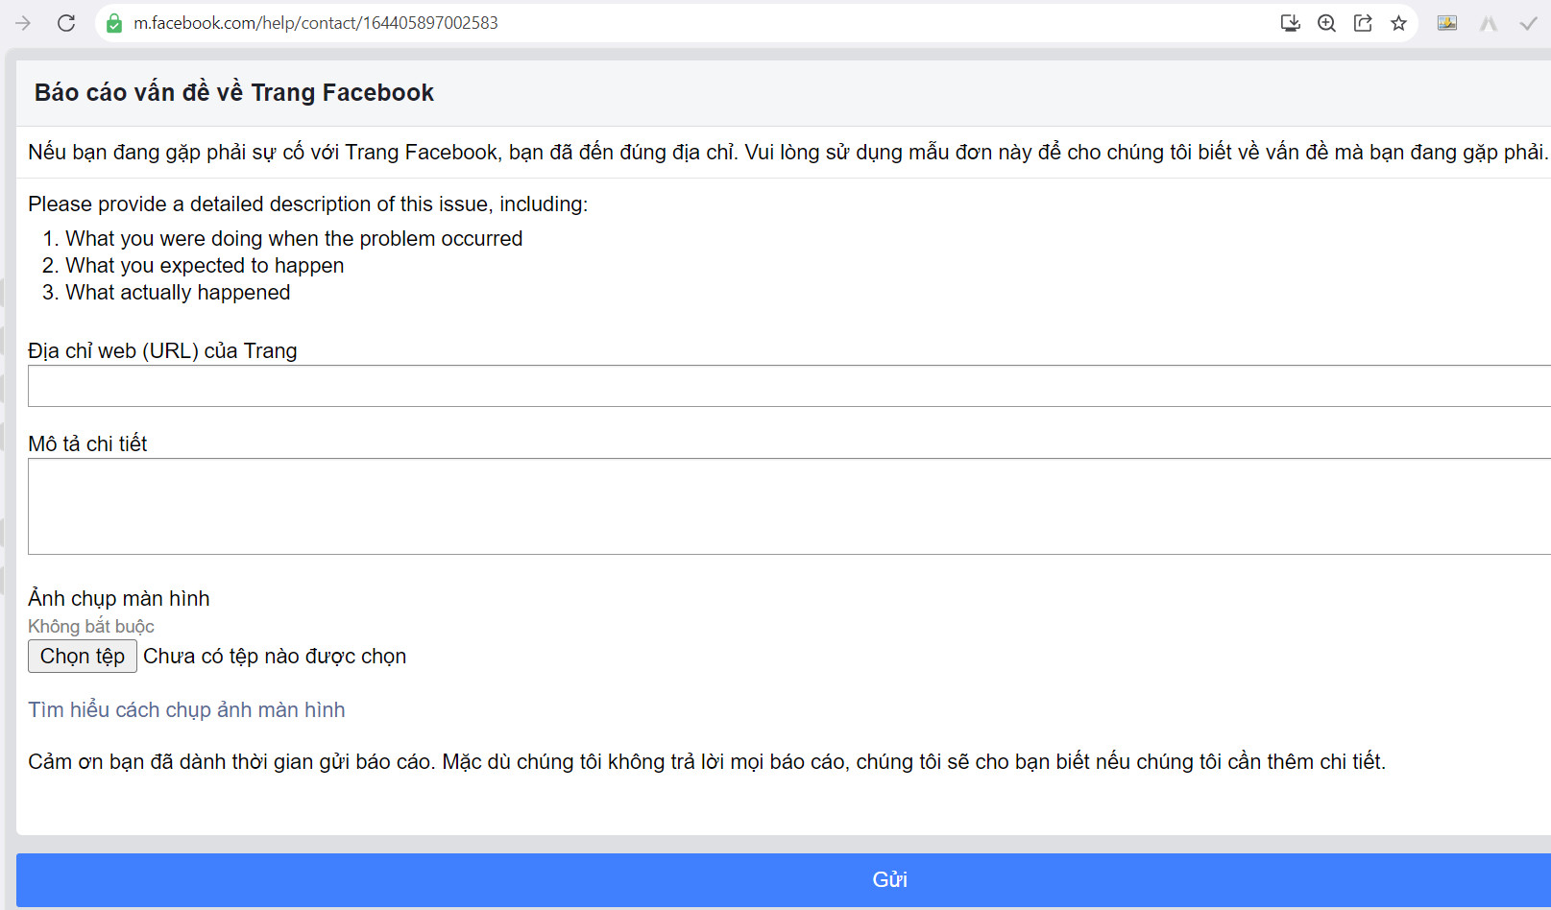1551x910 pixels.
Task: Open the image downloader extension icon
Action: [x=1447, y=23]
